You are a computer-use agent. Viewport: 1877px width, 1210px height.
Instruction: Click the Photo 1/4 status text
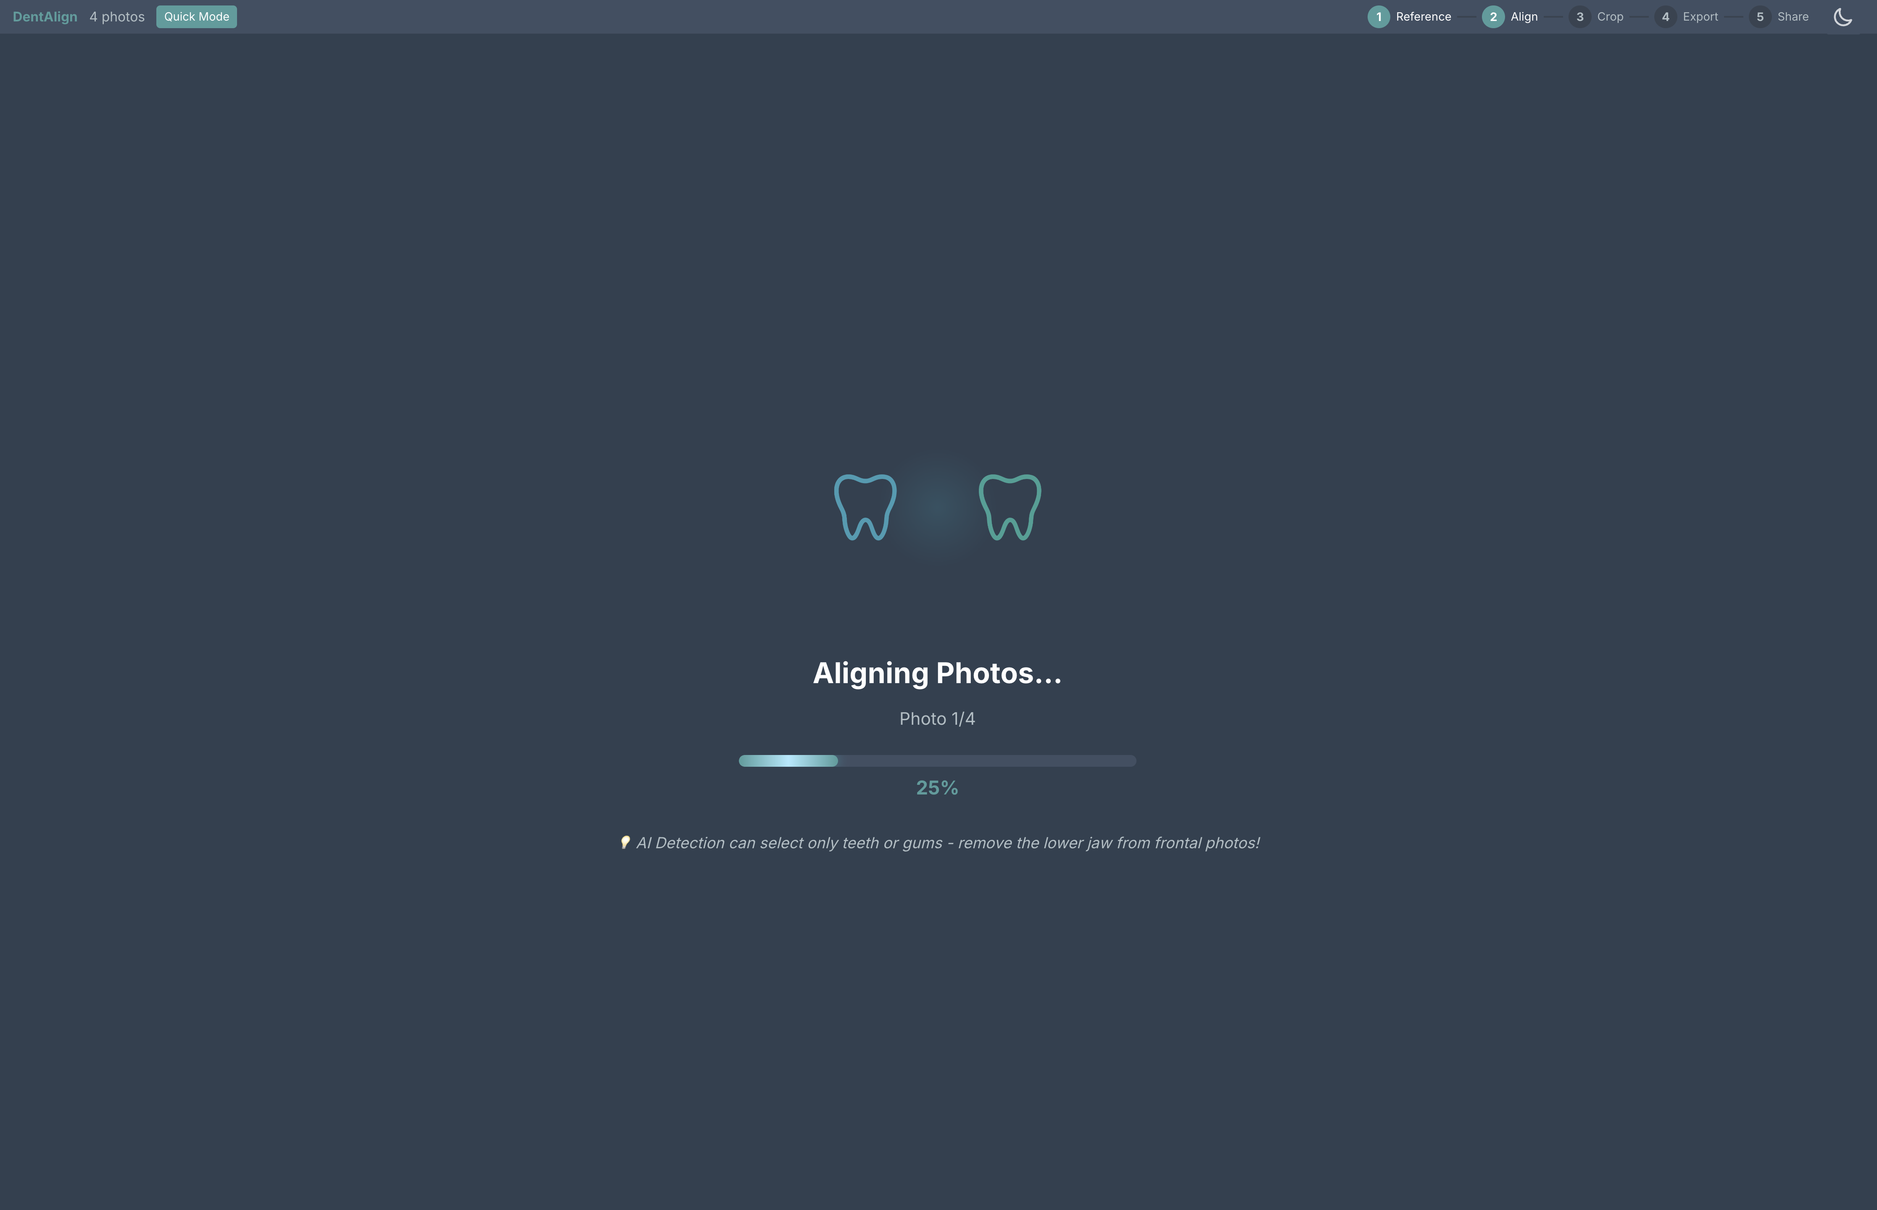[x=937, y=719]
